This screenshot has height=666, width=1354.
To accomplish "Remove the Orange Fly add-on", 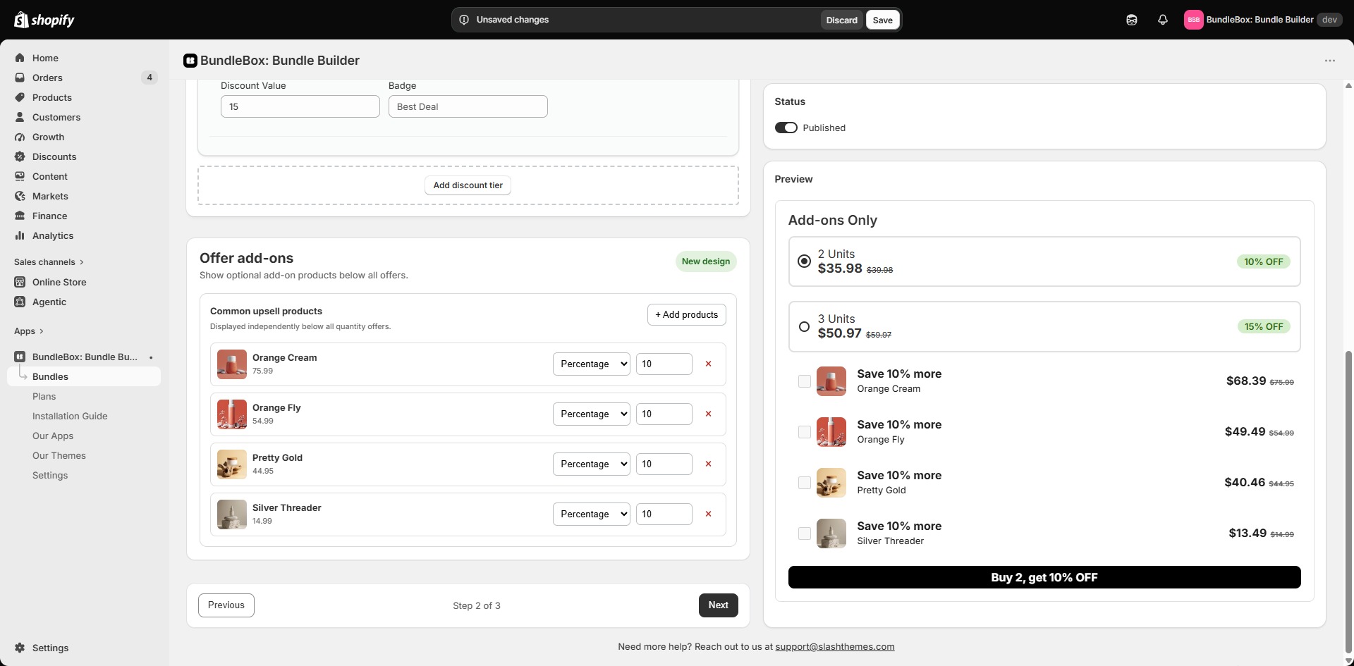I will (x=709, y=414).
